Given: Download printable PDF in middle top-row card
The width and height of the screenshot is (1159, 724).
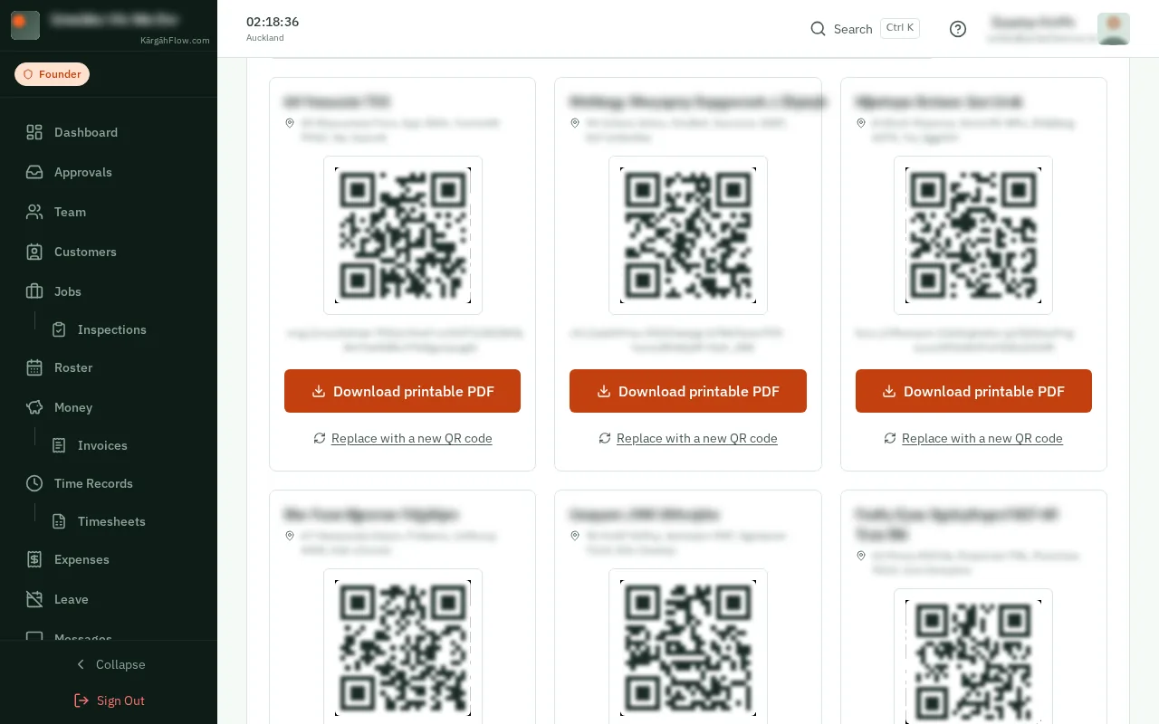Looking at the screenshot, I should click(688, 391).
